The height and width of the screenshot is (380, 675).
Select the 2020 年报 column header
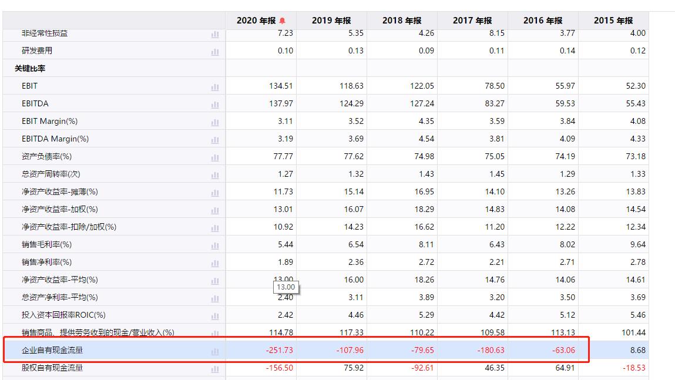pos(256,21)
